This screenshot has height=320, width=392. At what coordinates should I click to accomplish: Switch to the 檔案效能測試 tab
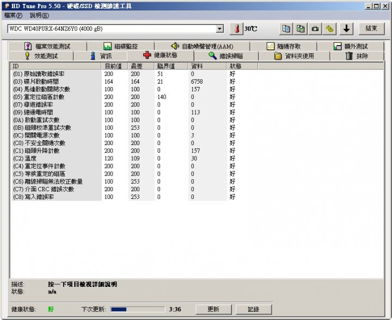[47, 46]
